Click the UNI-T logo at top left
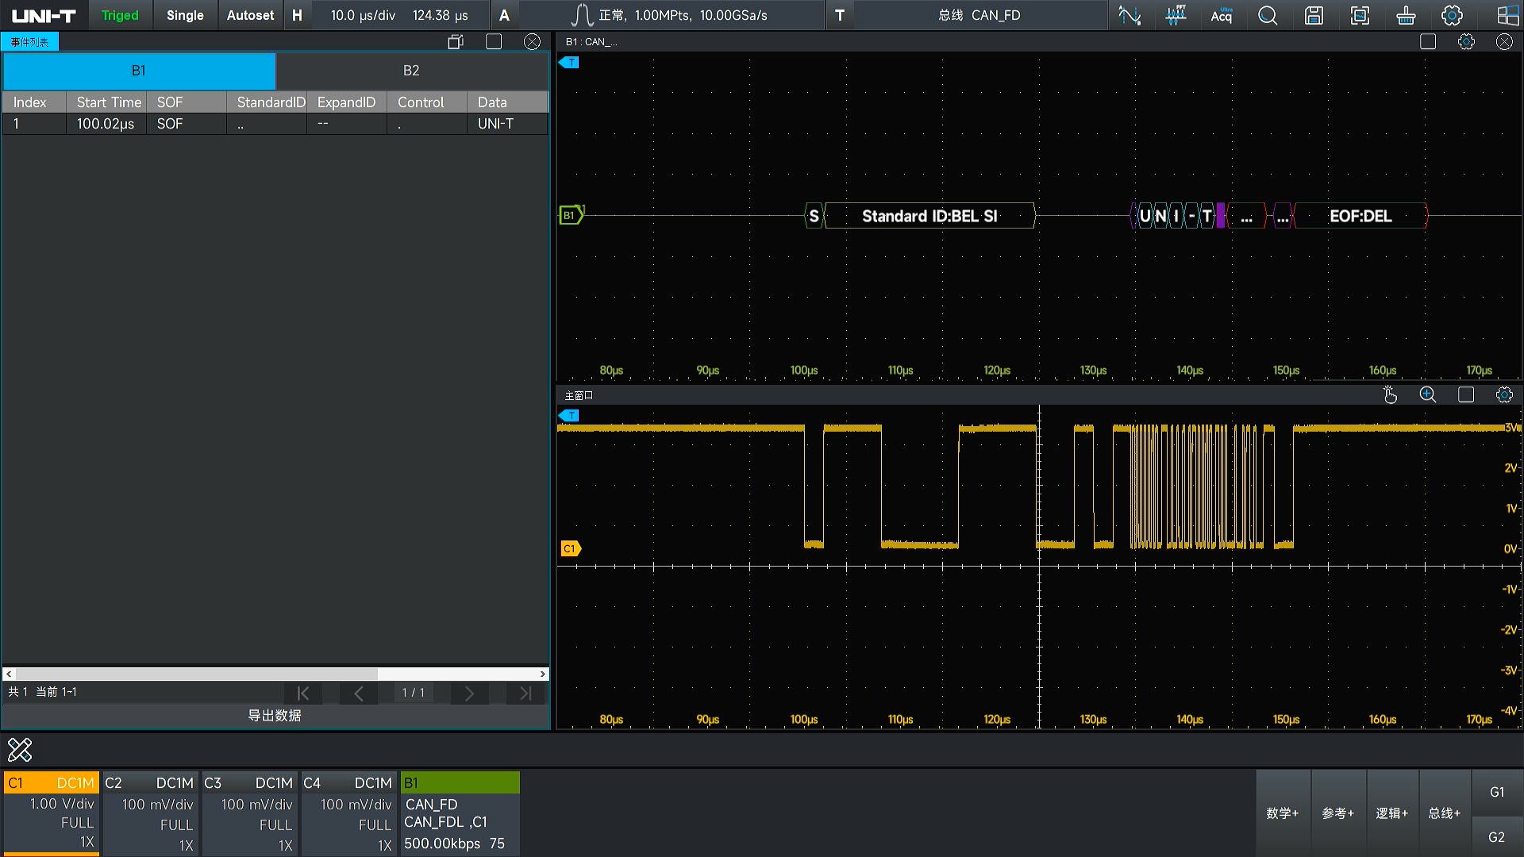Viewport: 1524px width, 857px height. click(44, 16)
